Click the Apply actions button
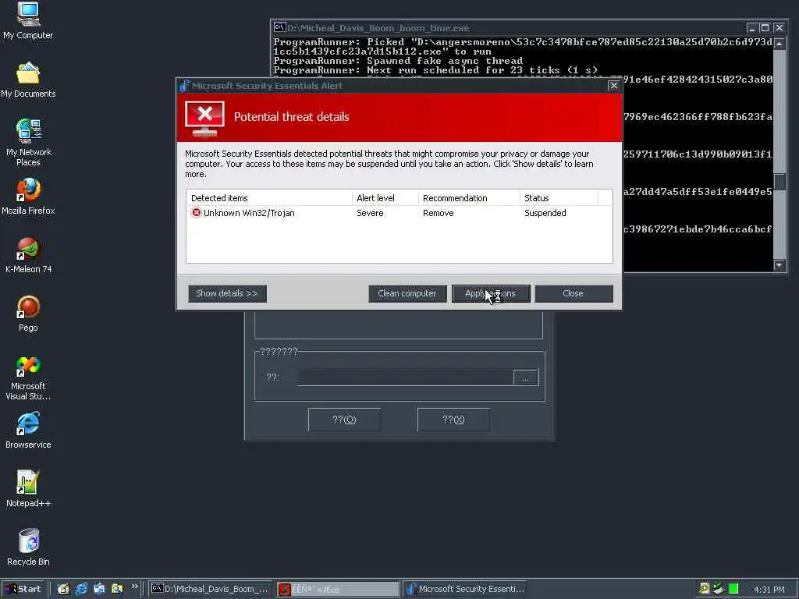 click(491, 293)
